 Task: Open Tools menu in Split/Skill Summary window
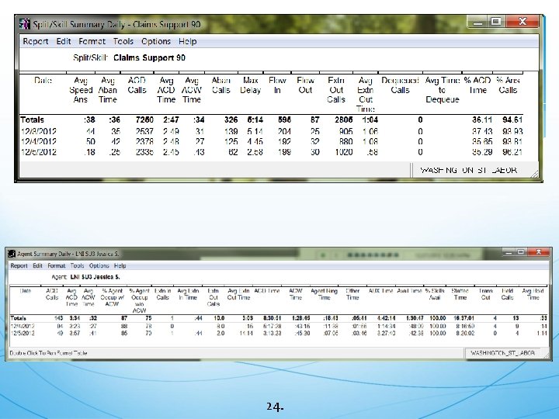click(123, 41)
